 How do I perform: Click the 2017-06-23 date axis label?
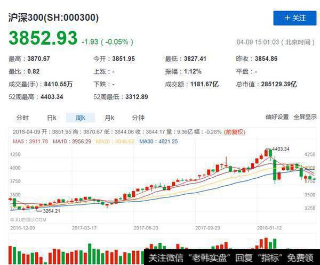(146, 228)
